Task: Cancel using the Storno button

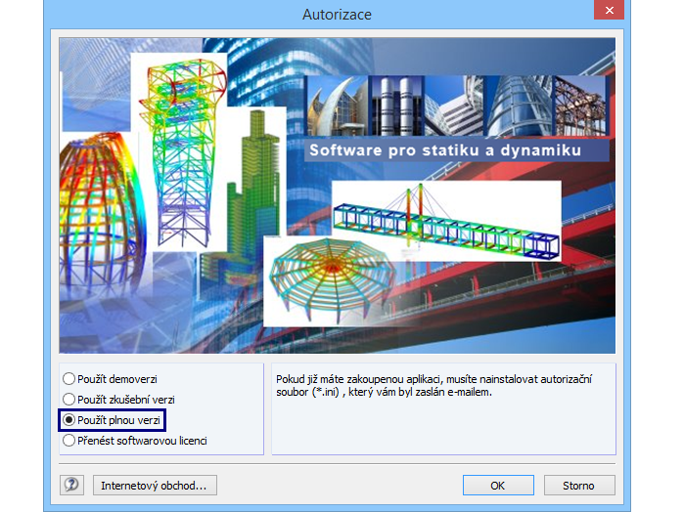Action: [579, 486]
